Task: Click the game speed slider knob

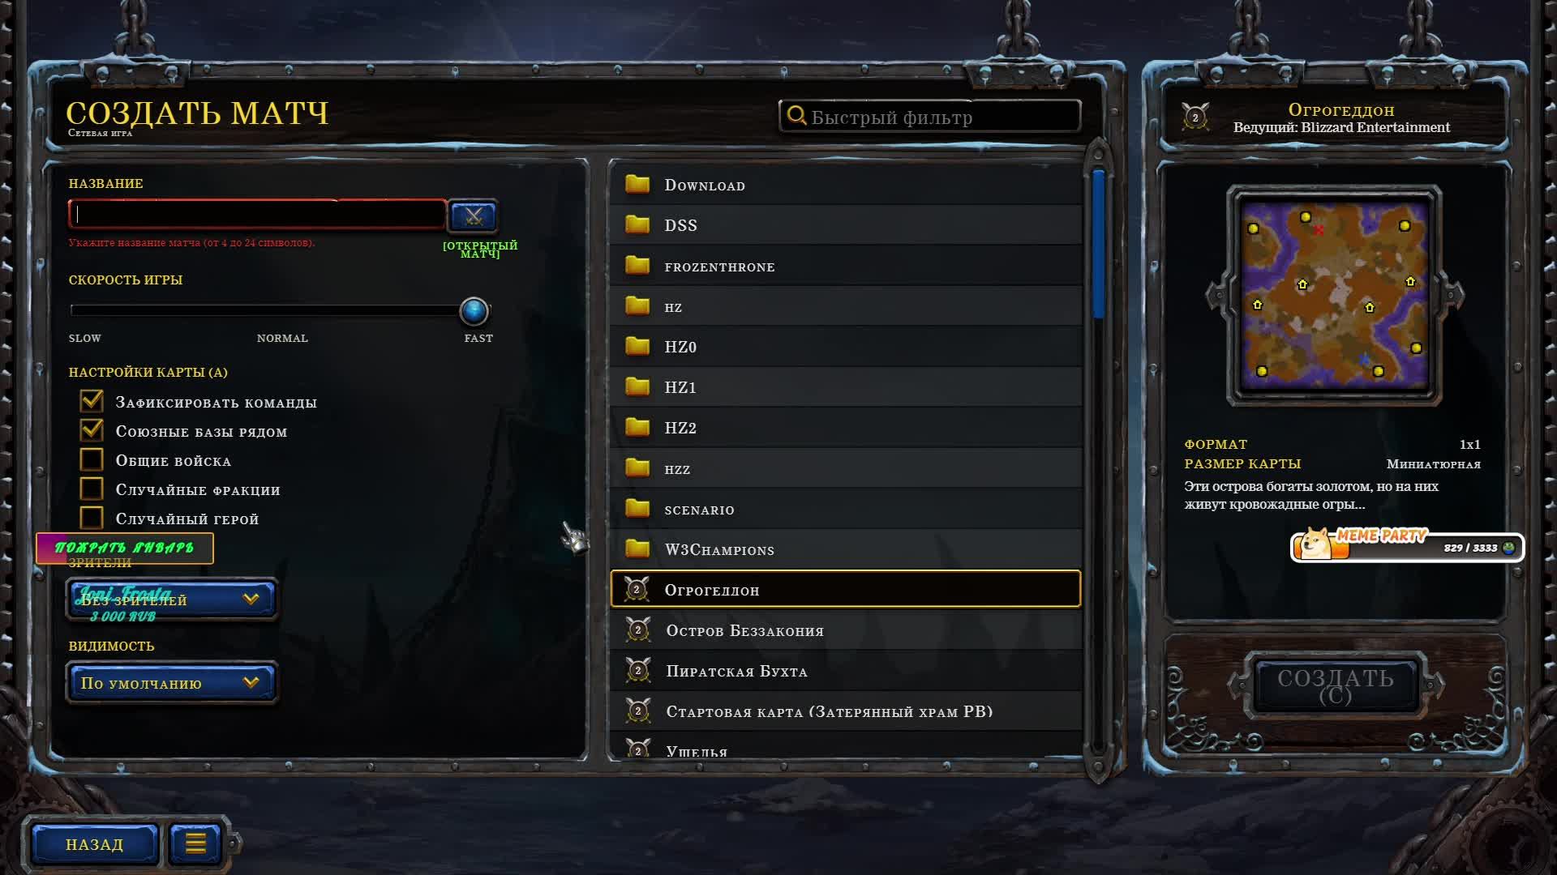Action: click(x=474, y=310)
